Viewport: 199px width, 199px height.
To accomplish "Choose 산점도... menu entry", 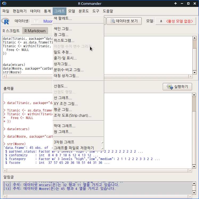I will pyautogui.click(x=78, y=86).
